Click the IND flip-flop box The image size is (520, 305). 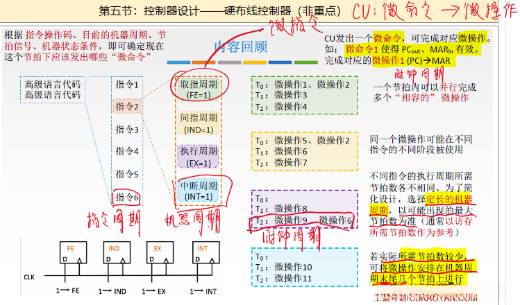pos(117,252)
